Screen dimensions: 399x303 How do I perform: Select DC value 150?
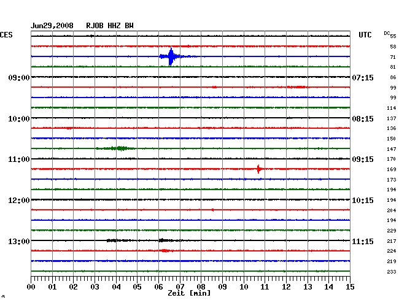(392, 139)
